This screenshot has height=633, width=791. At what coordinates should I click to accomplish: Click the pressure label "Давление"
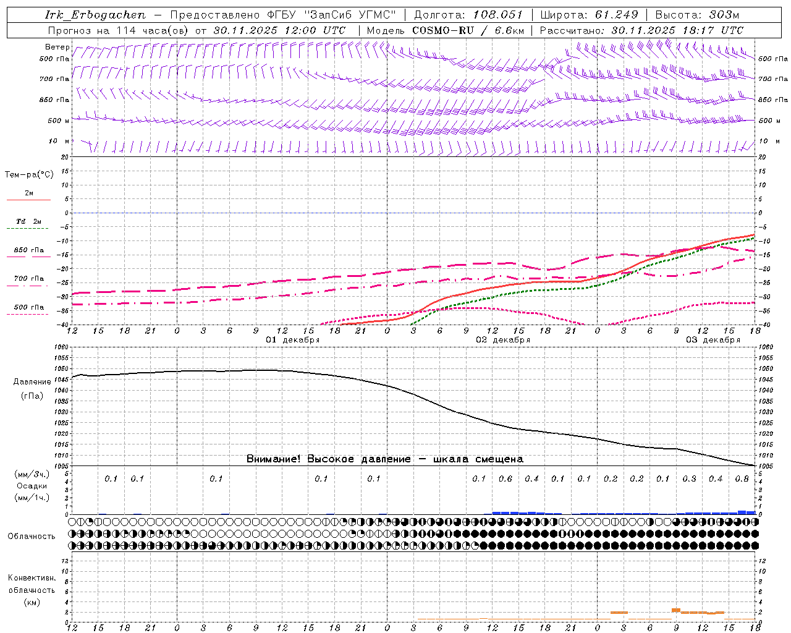[x=32, y=382]
